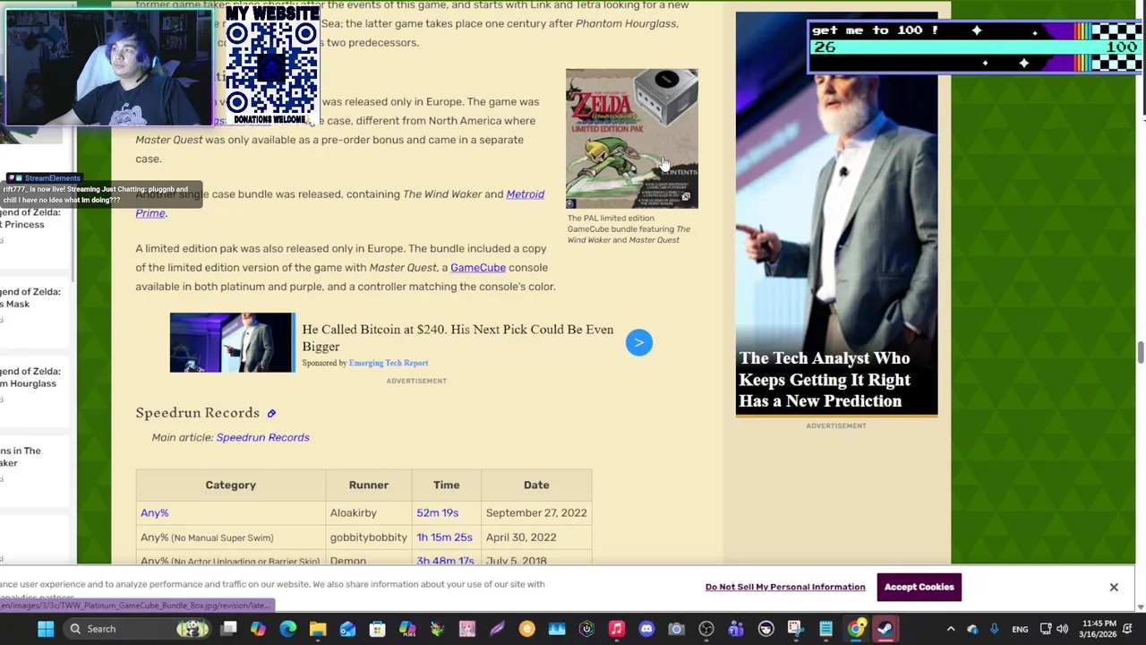Open Microsoft Edge from the taskbar
The image size is (1146, 645).
(x=287, y=629)
